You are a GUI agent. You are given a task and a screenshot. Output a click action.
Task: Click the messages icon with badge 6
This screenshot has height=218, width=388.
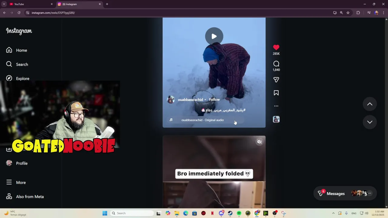tap(321, 193)
